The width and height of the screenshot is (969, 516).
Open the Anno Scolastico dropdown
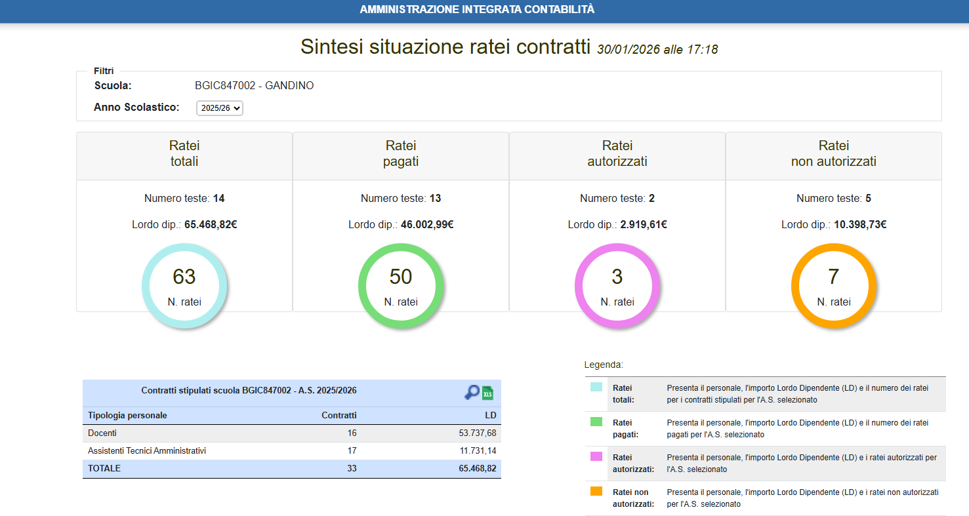click(x=220, y=108)
